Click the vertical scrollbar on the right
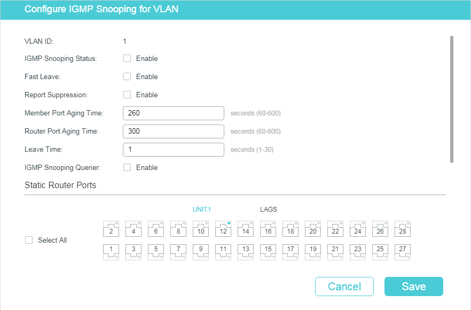Screen dimensions: 471x310 [452, 99]
